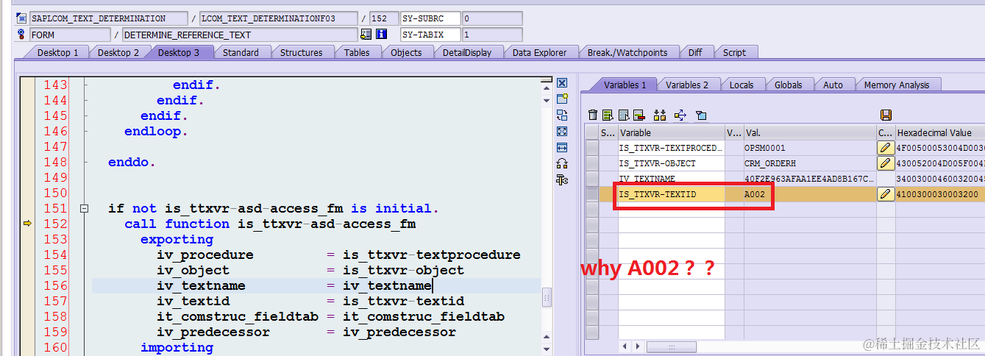Viewport: 985px width, 356px height.
Task: Click the maximize horizontally tool icon
Action: click(x=562, y=147)
